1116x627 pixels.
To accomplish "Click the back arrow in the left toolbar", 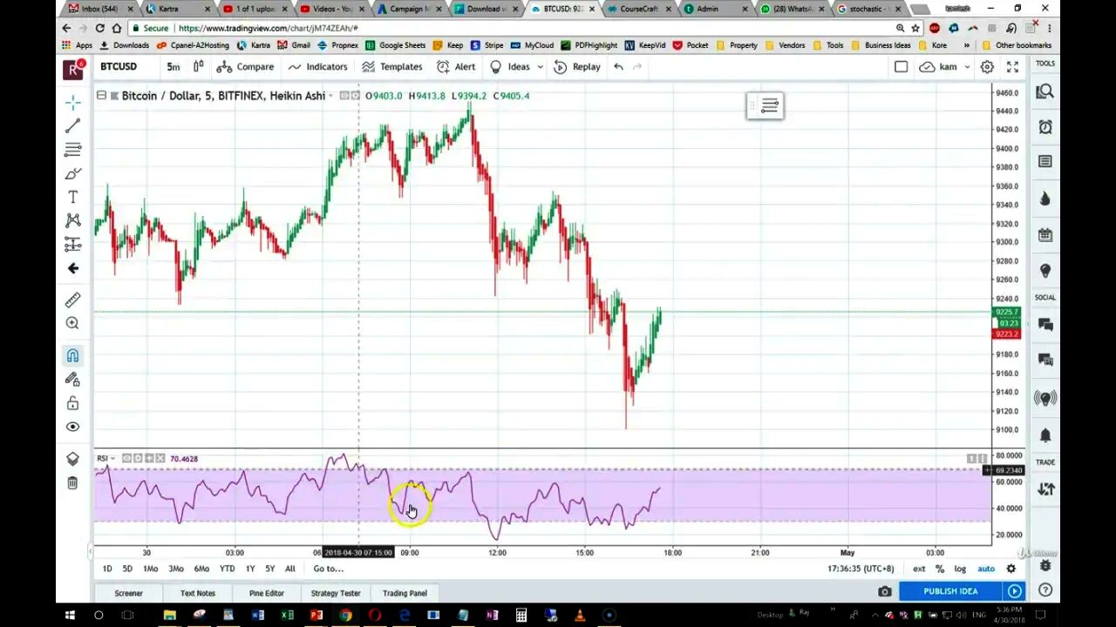I will tap(72, 268).
